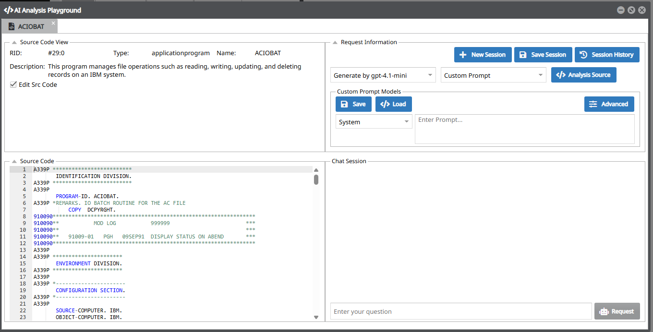The image size is (653, 332).
Task: Open Session History
Action: pyautogui.click(x=607, y=55)
